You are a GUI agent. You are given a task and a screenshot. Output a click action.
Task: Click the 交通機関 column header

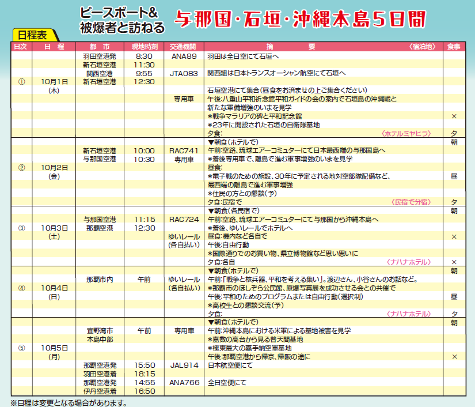(184, 47)
